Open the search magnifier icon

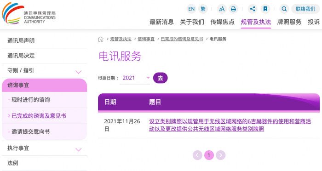[284, 9]
